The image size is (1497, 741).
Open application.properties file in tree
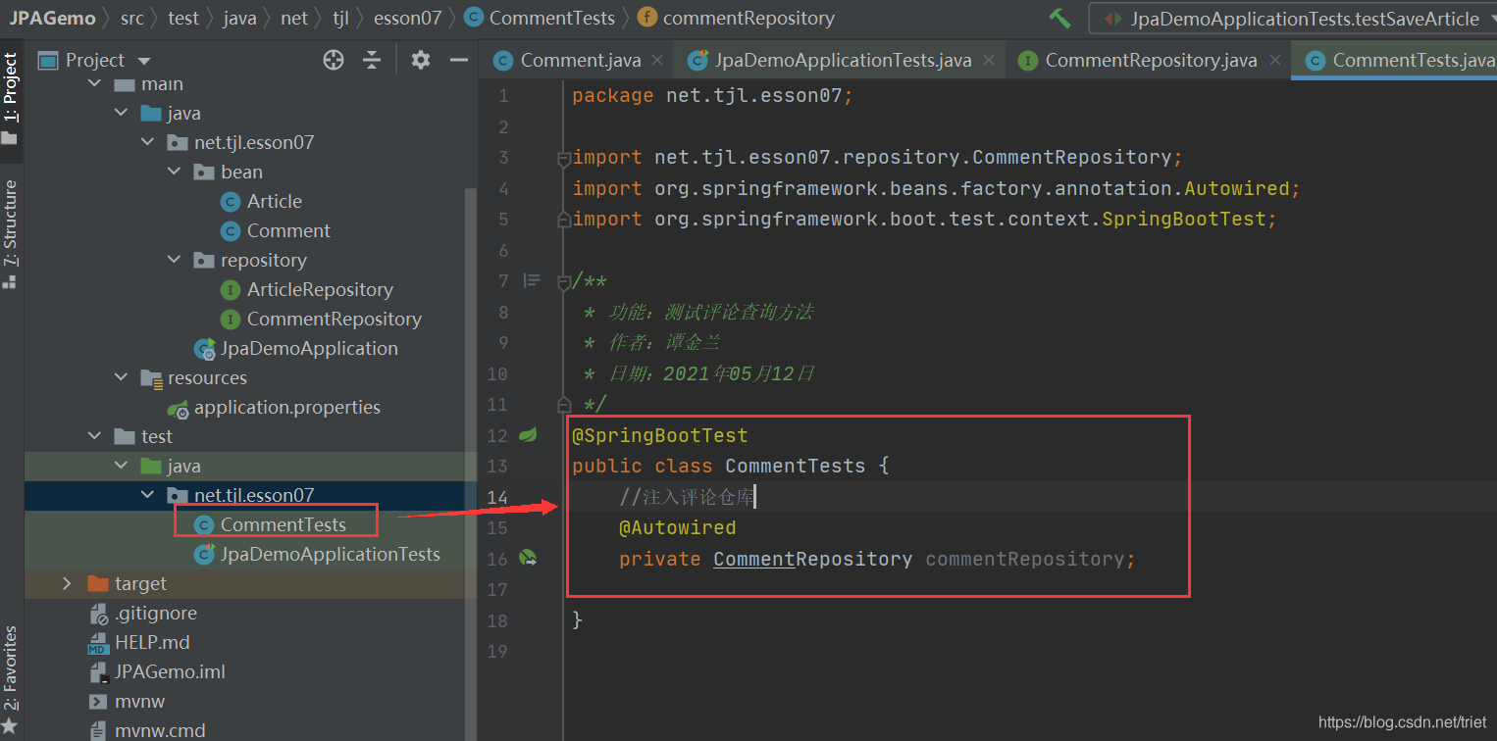pyautogui.click(x=286, y=407)
